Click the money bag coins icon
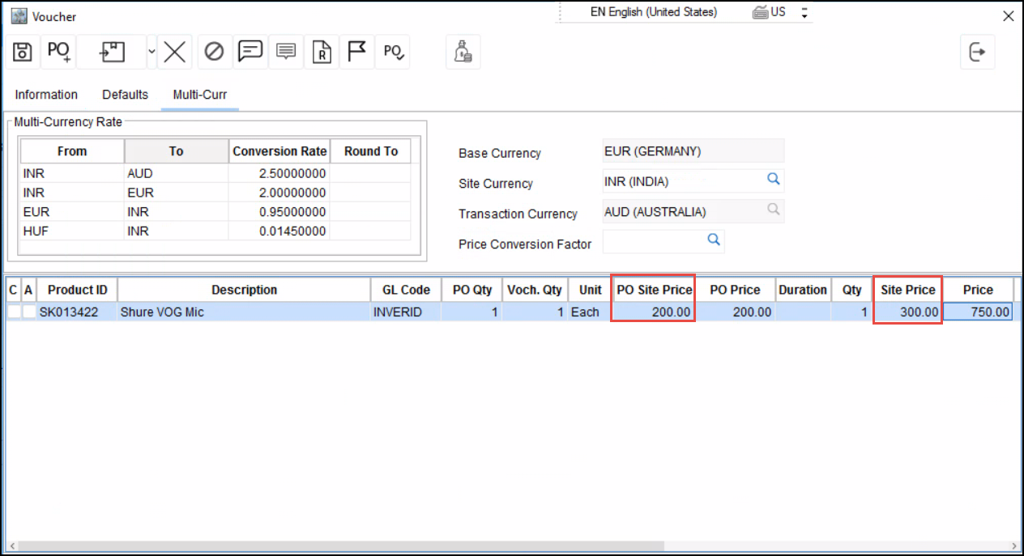Screen dimensions: 1024x556 (463, 53)
